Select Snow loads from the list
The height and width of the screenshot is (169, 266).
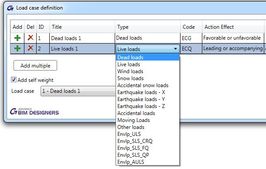point(147,78)
